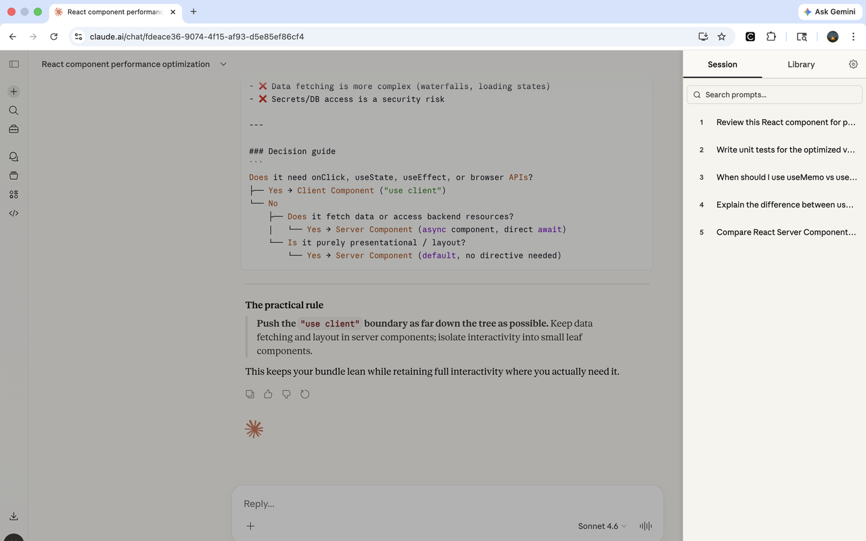This screenshot has height=541, width=866.
Task: Open the Chrome extensions puzzle icon
Action: pyautogui.click(x=771, y=37)
